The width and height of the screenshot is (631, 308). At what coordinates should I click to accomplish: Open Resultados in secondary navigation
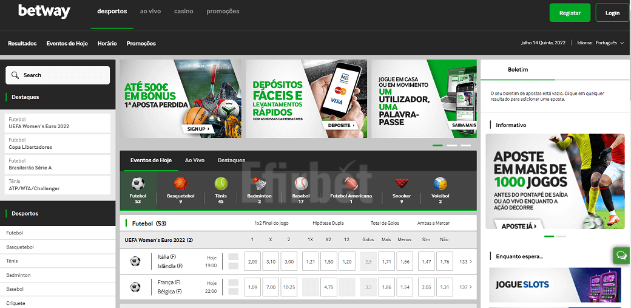click(22, 44)
